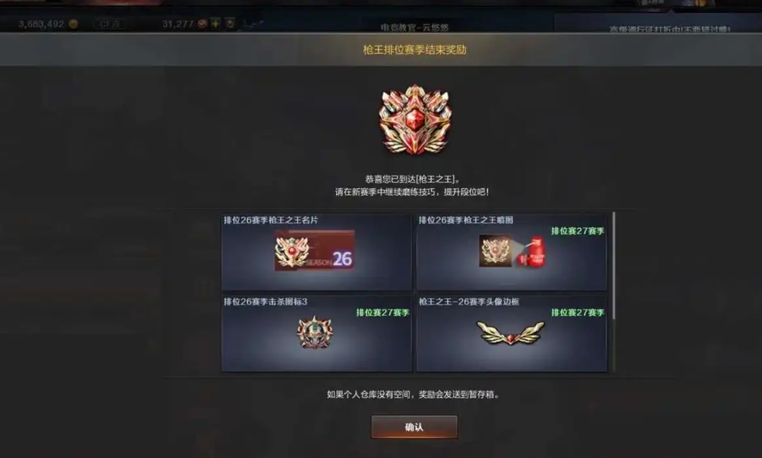Select the golden winged avatar frame icon
This screenshot has width=762, height=458.
pos(511,333)
